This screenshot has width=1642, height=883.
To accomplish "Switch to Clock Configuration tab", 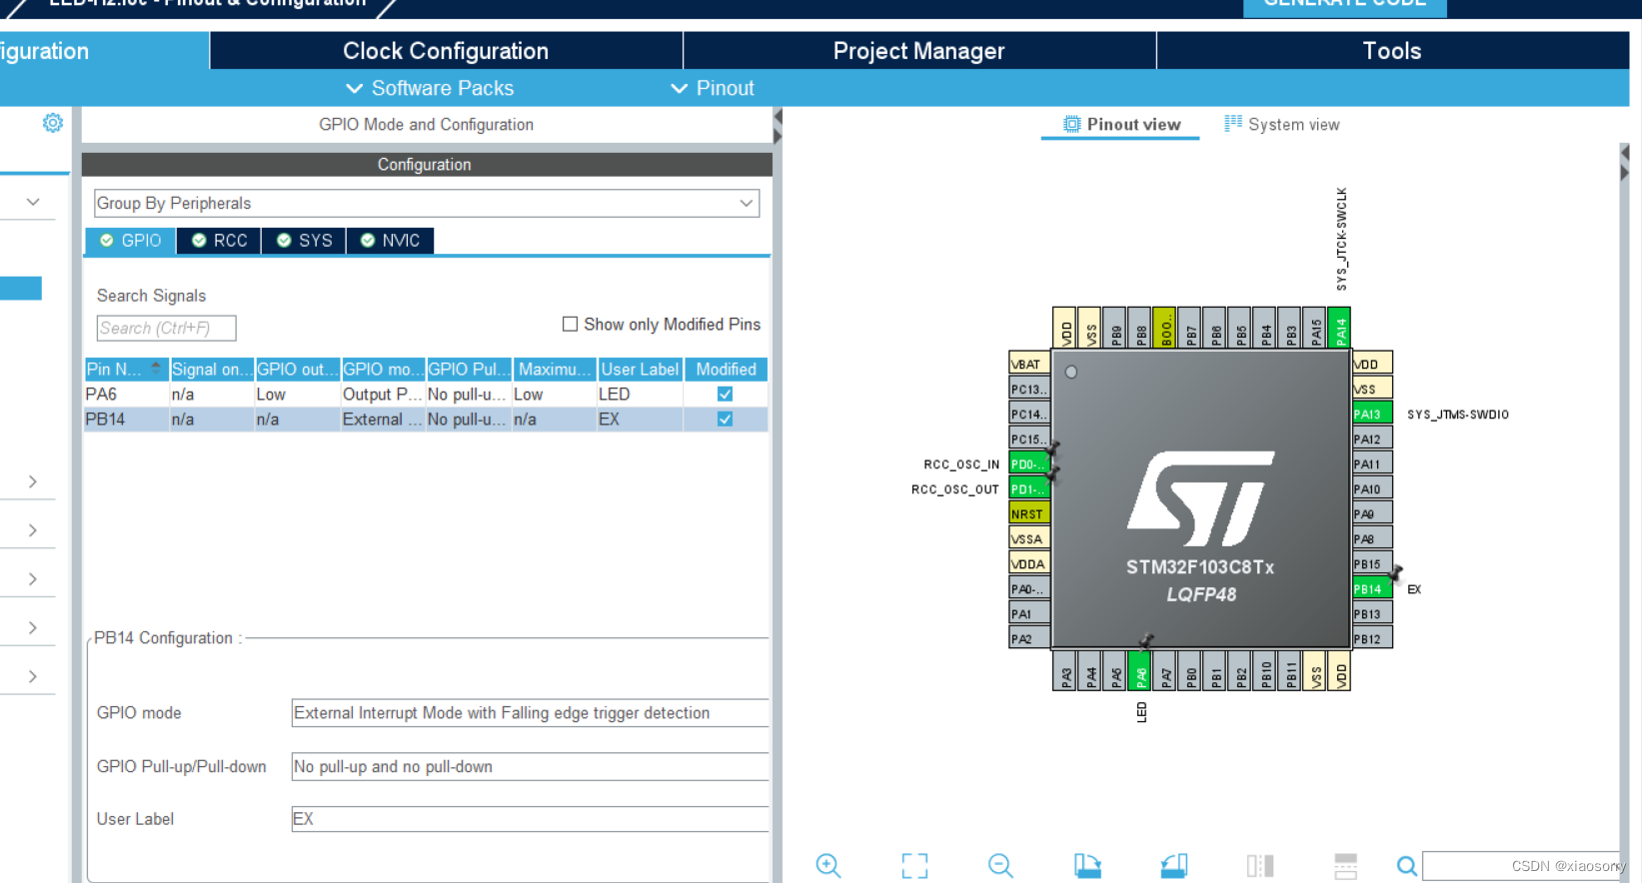I will [x=446, y=51].
